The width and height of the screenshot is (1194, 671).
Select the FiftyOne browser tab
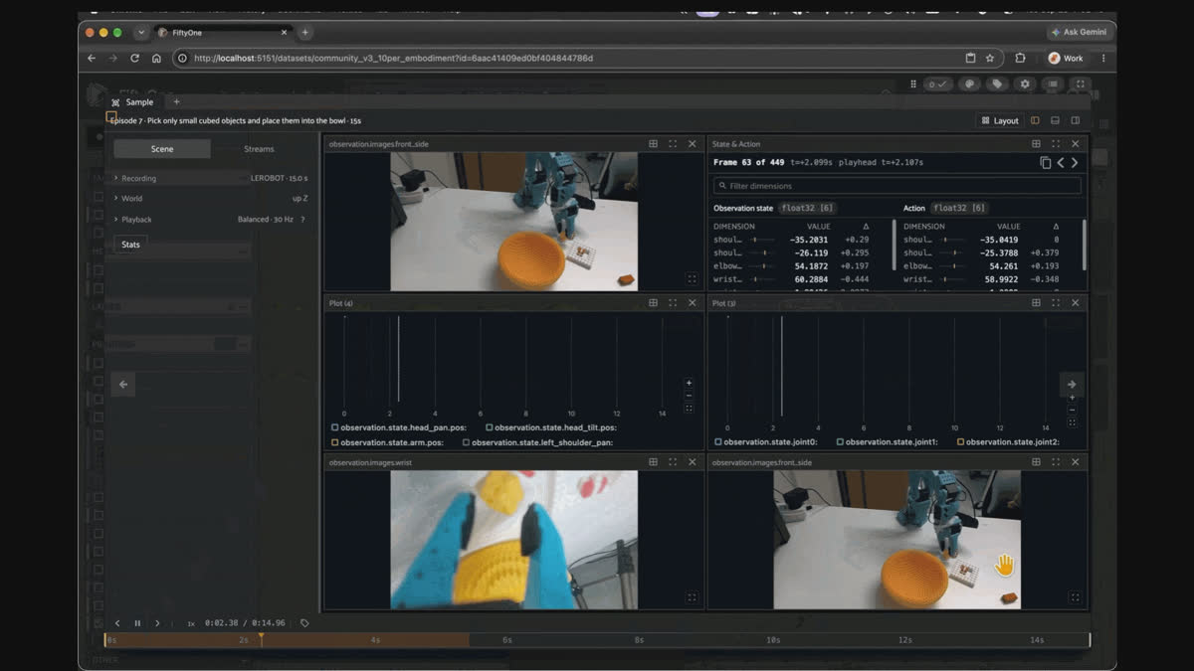221,33
